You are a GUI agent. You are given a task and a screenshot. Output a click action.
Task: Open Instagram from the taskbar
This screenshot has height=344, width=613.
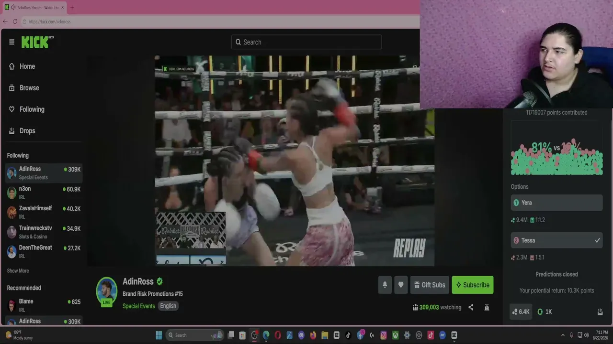(384, 335)
